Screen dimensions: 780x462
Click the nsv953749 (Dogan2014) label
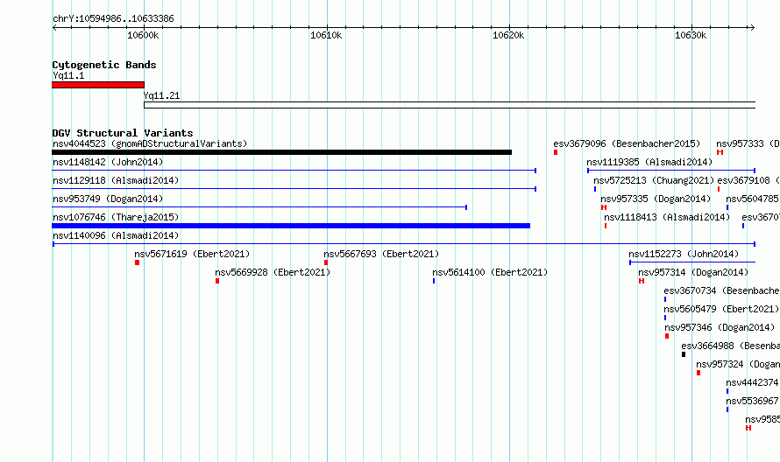108,199
